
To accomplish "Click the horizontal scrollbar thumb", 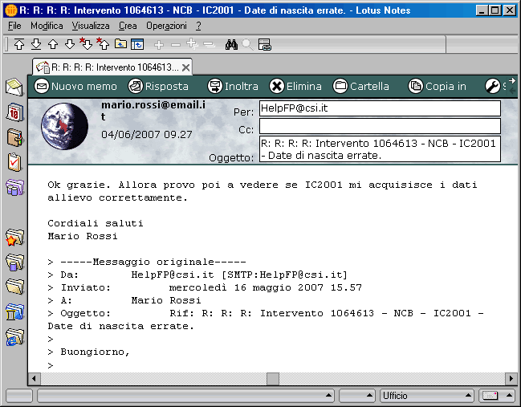I will coord(273,378).
